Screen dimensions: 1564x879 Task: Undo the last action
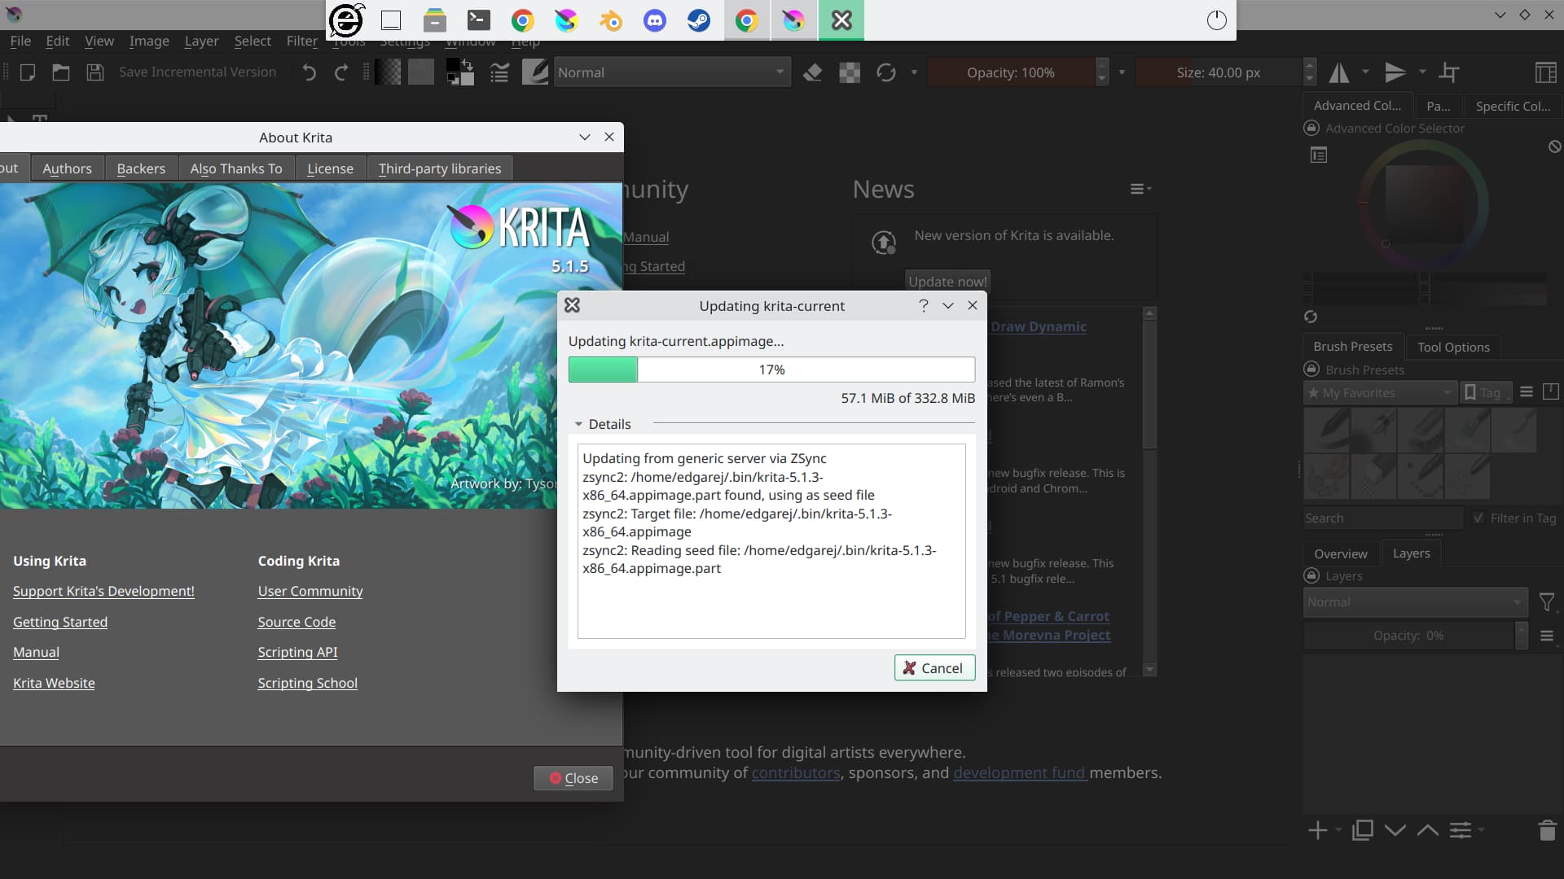[x=308, y=72]
